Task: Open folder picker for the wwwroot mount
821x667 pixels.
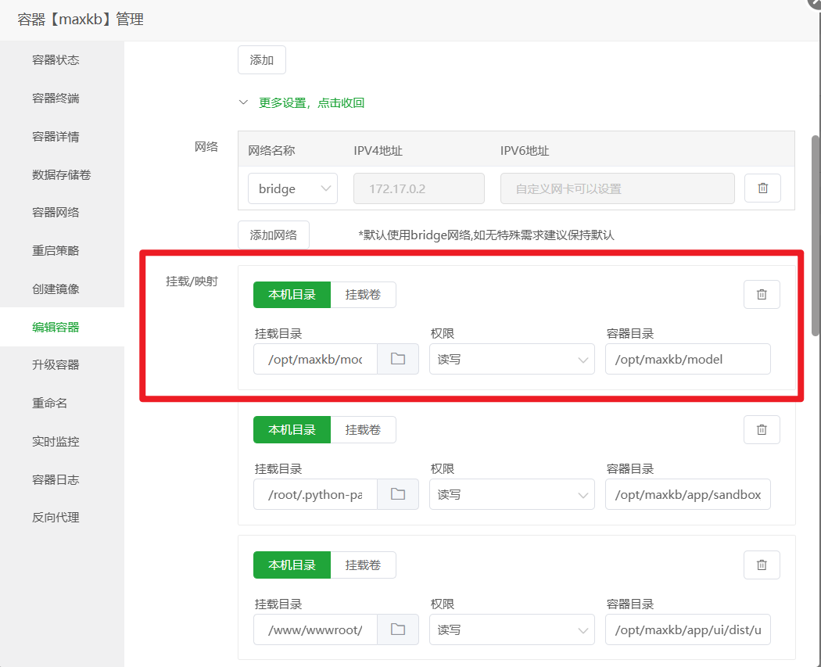Action: pos(398,629)
